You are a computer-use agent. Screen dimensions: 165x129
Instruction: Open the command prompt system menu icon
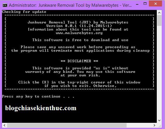(x=5, y=5)
